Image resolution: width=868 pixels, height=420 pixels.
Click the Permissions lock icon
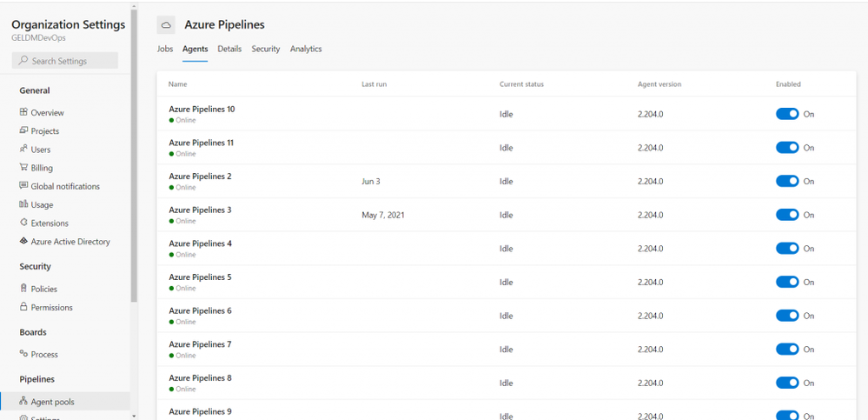(x=23, y=307)
